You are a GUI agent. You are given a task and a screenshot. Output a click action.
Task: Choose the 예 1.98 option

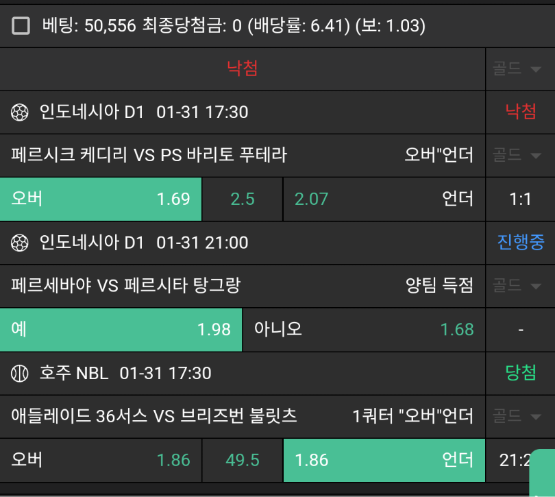tap(121, 329)
